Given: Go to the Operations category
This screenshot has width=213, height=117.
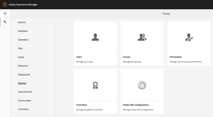Looking at the screenshot, I should [x=23, y=40].
